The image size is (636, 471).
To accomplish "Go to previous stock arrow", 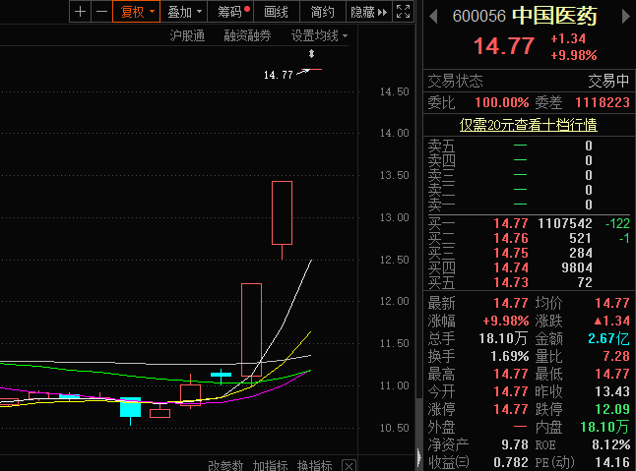I will click(433, 17).
